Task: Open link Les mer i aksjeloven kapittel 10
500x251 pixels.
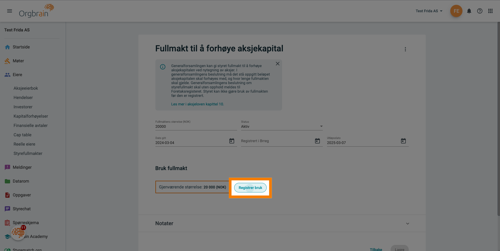Action: 197,104
